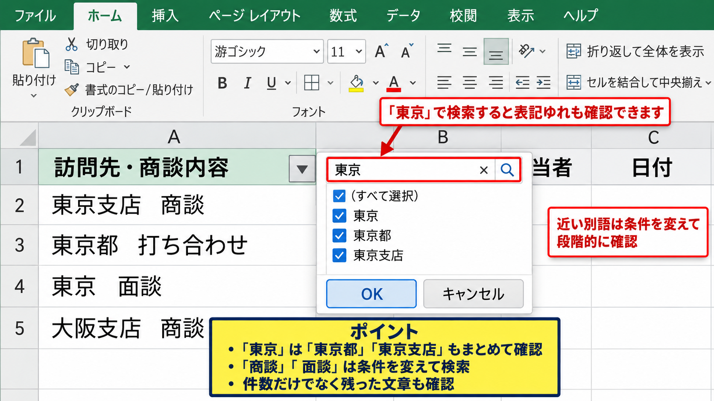Expand the Paste (貼り付け) options arrow

coord(34,96)
